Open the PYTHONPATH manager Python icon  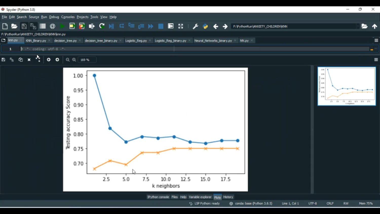[205, 26]
